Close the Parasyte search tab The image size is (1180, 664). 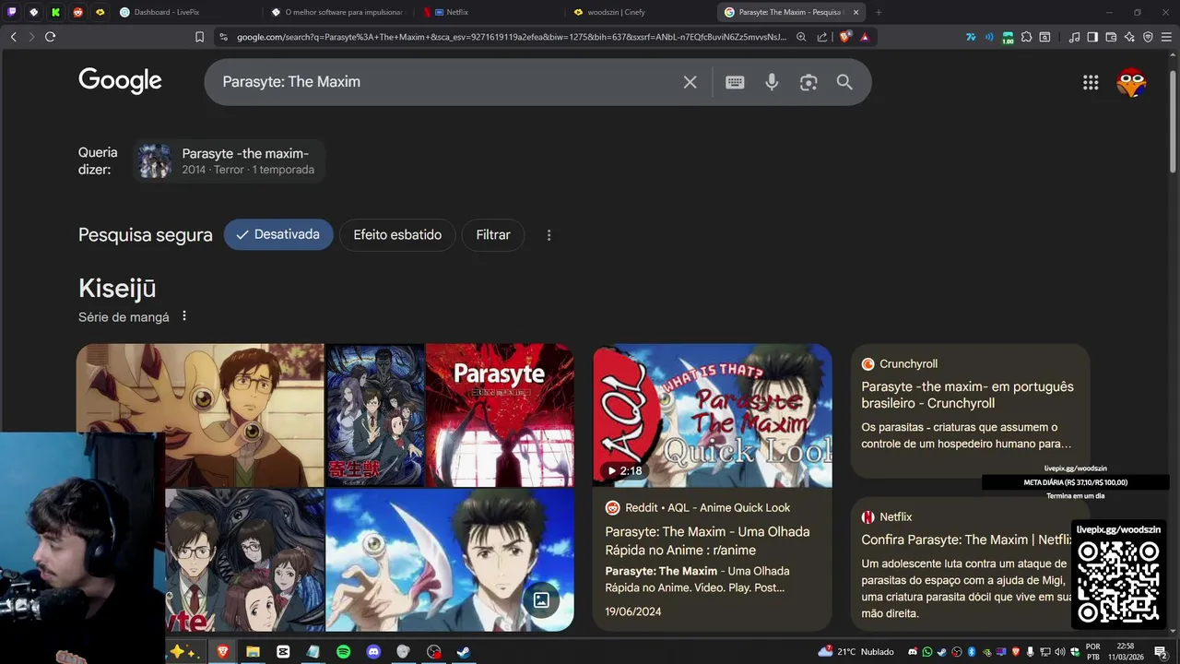click(855, 12)
